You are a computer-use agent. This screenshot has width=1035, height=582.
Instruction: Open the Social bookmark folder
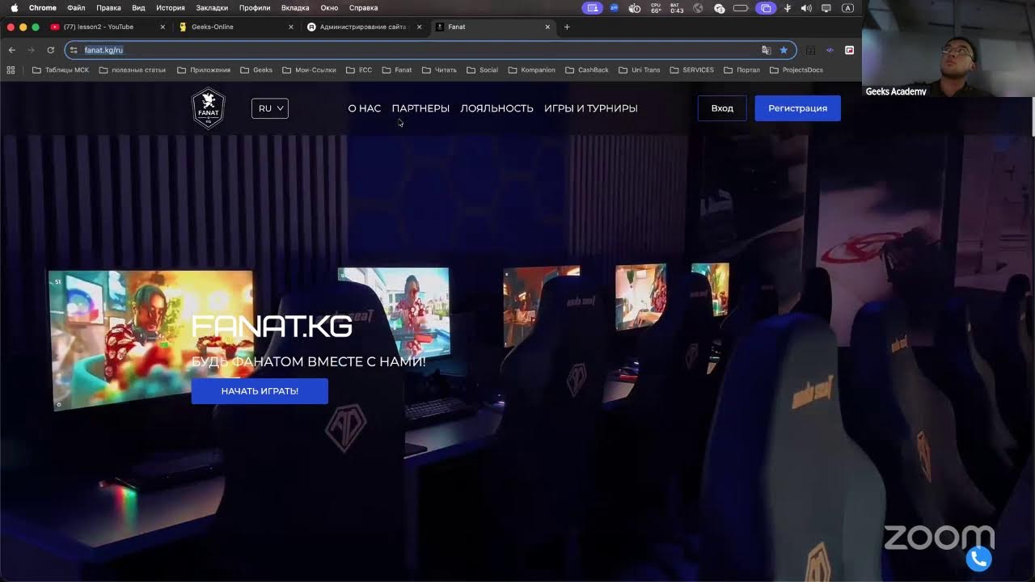(482, 70)
